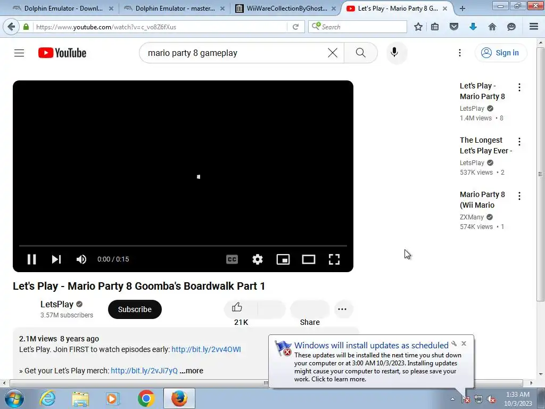The image size is (545, 409).
Task: Click the Firefox Search box
Action: tap(358, 27)
